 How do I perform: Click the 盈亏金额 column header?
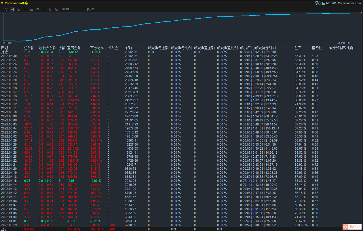click(x=74, y=48)
